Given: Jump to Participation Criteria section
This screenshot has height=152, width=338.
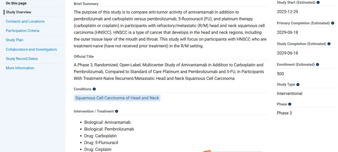Looking at the screenshot, I should [x=23, y=31].
